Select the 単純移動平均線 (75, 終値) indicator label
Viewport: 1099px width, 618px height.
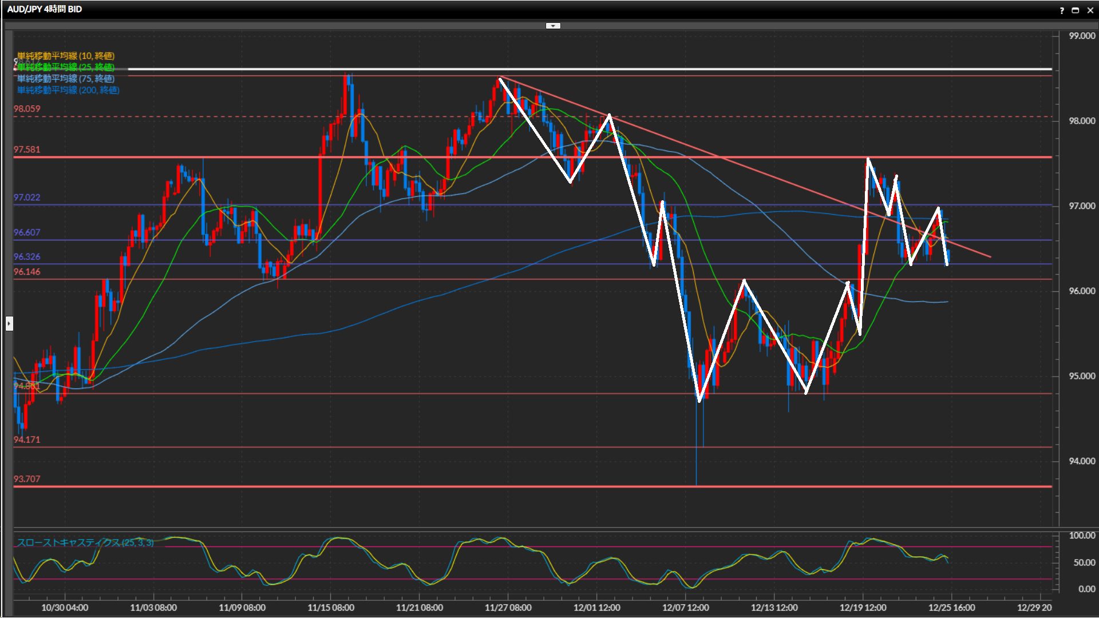[x=65, y=78]
